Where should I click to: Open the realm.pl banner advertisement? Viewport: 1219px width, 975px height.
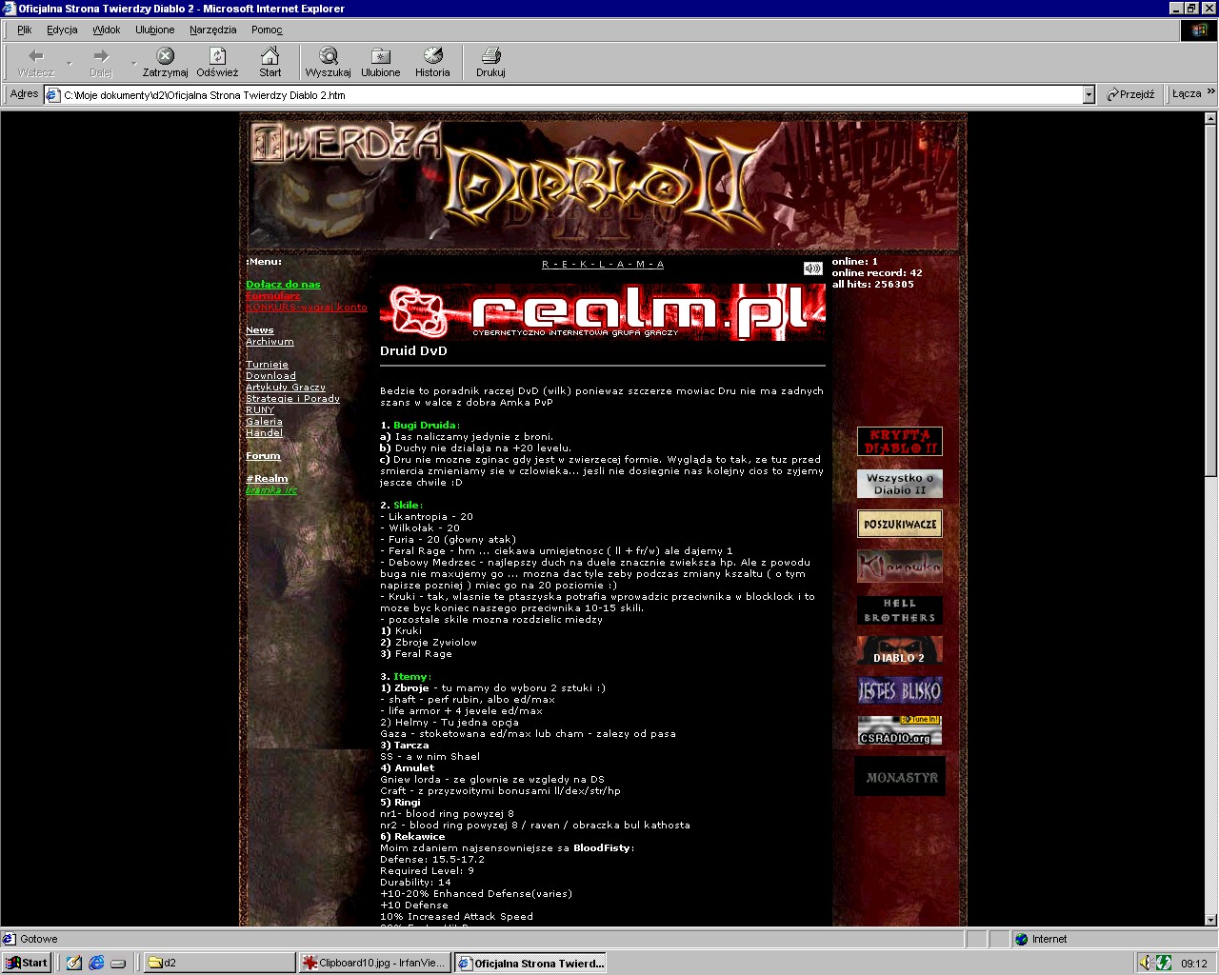(x=602, y=311)
